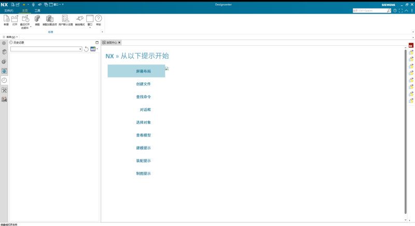Viewport: 415px width, 226px height.
Task: Click the 打开 ribbon button
Action: click(15, 20)
